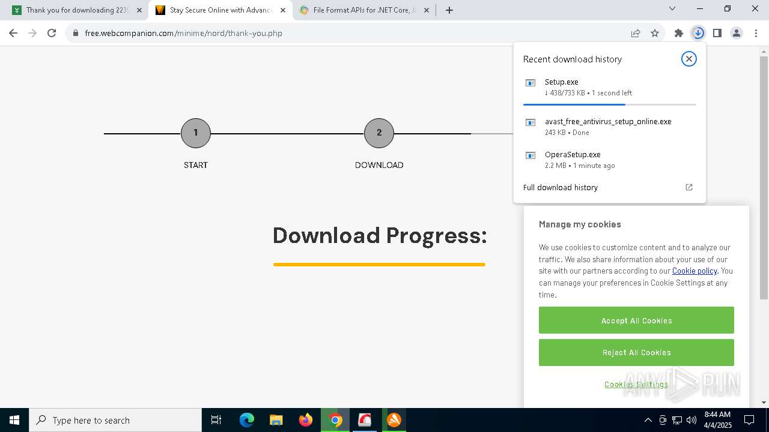This screenshot has width=769, height=432.
Task: Open a new tab
Action: tap(449, 10)
